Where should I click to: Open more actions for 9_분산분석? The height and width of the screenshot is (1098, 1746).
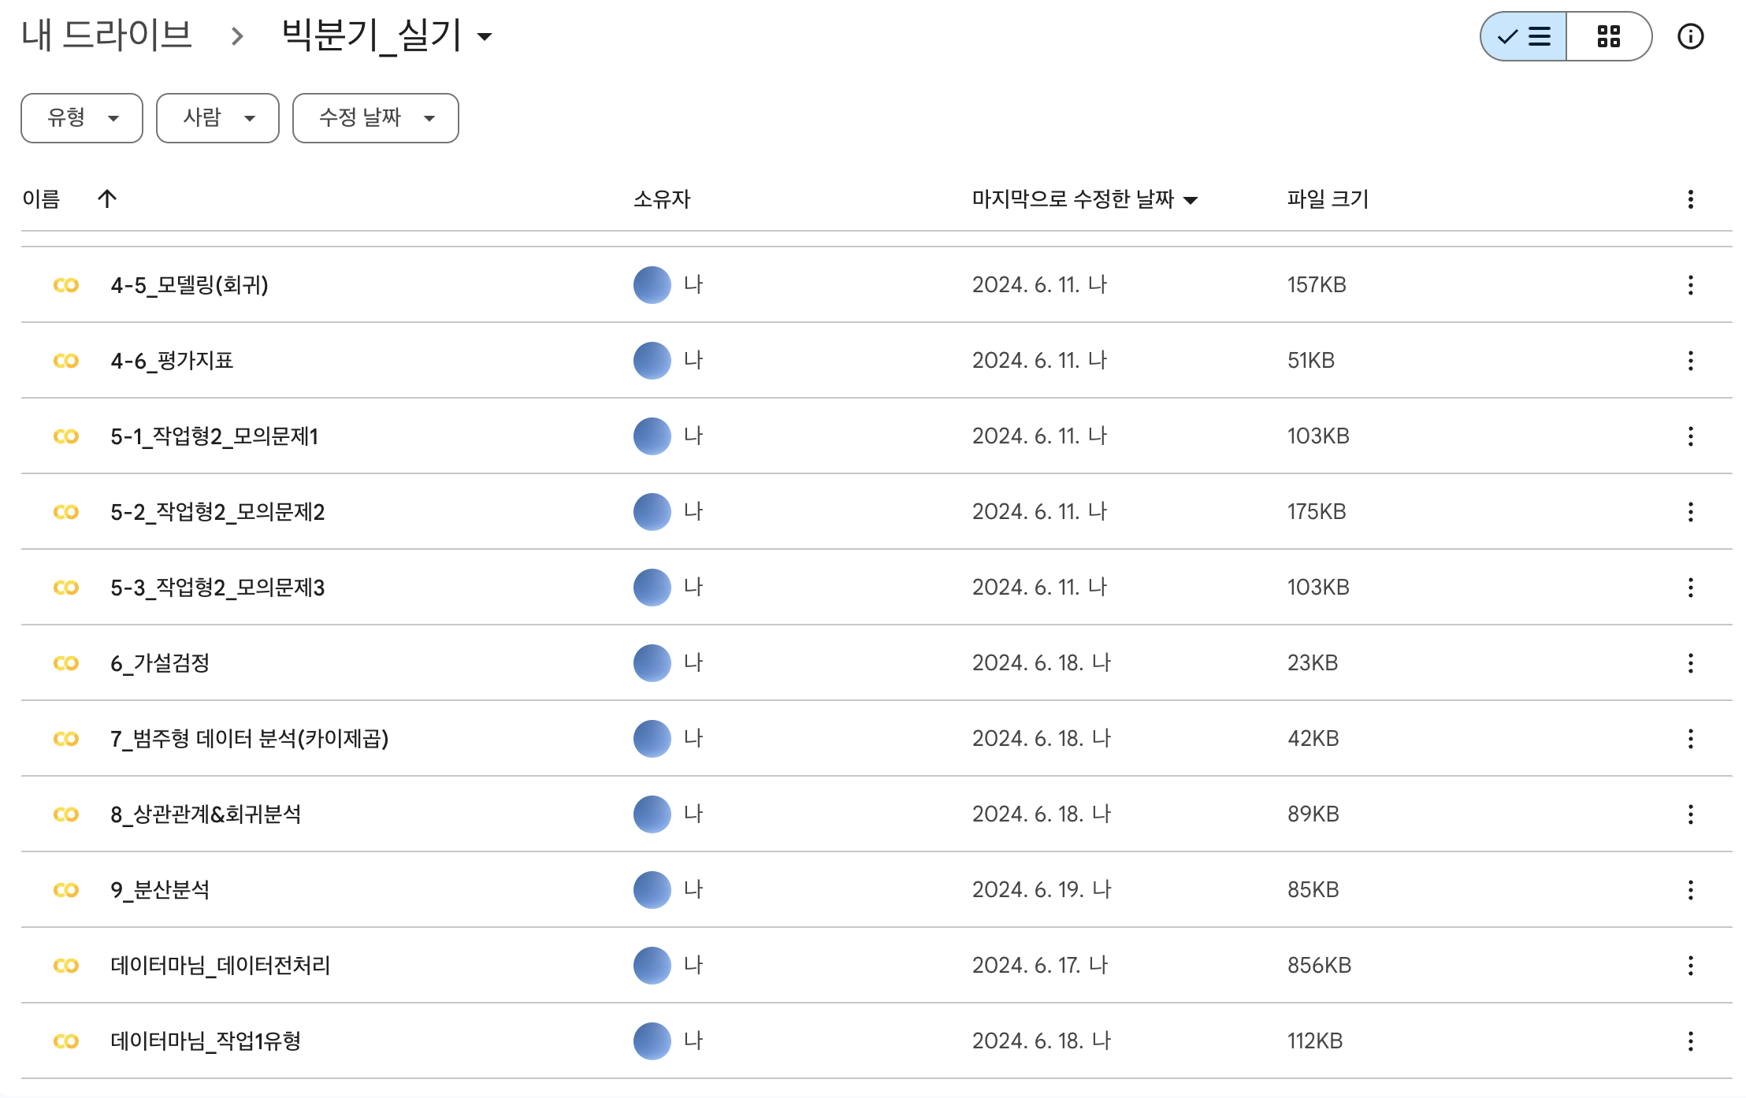coord(1690,890)
